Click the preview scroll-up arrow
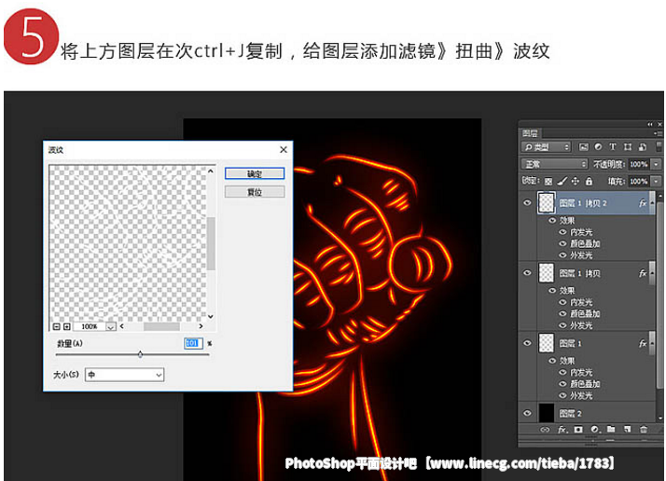Screen dimensions: 666x481 coord(211,171)
